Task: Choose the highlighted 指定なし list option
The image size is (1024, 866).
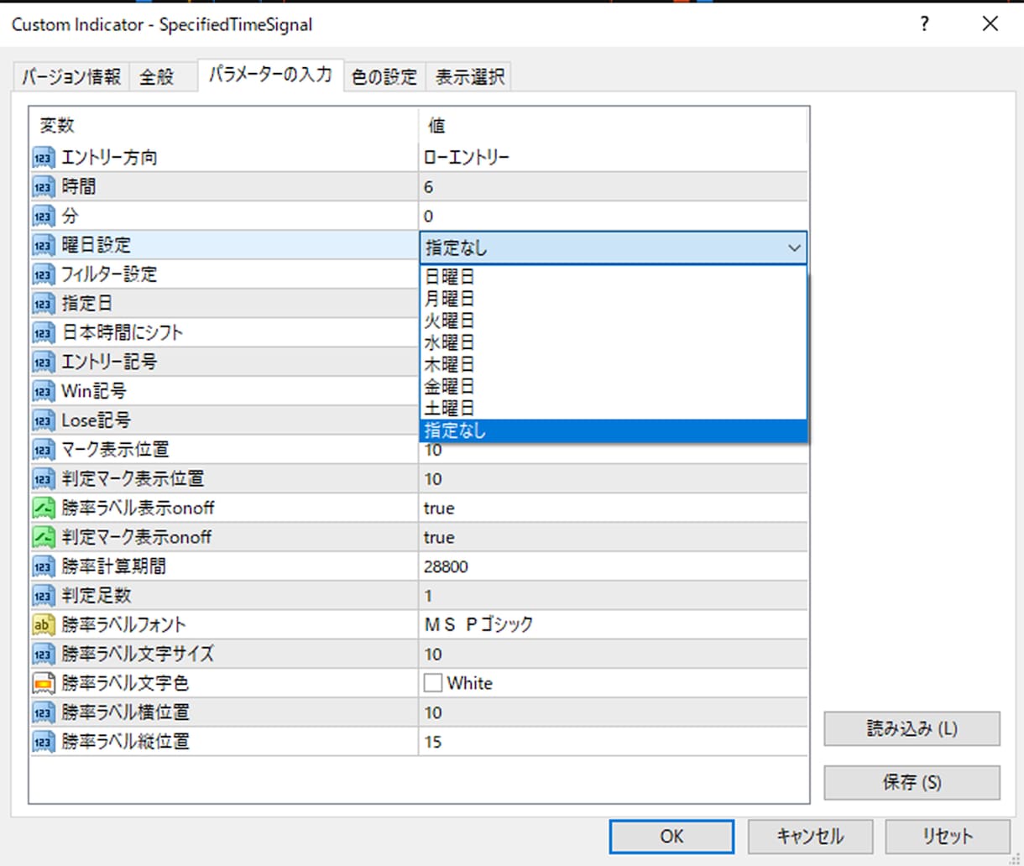Action: click(613, 430)
